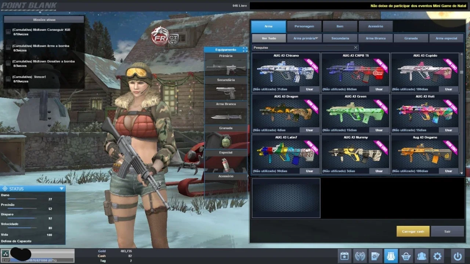Click the Carregar cash button

click(x=413, y=231)
